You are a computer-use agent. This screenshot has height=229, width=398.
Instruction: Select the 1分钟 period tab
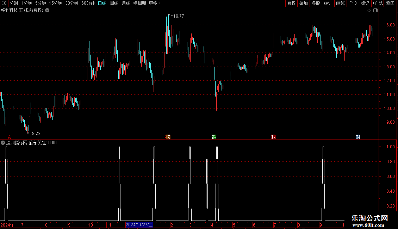click(x=27, y=3)
